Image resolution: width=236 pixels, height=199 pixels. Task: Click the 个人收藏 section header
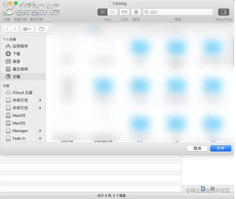coord(9,39)
